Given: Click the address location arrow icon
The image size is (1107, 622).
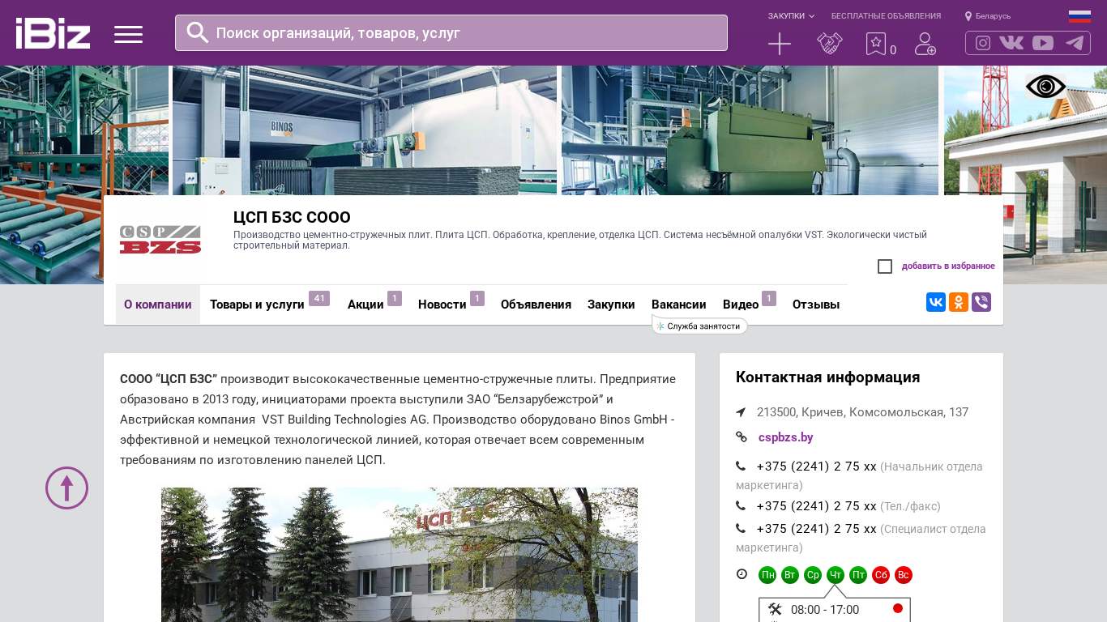Looking at the screenshot, I should [x=741, y=412].
